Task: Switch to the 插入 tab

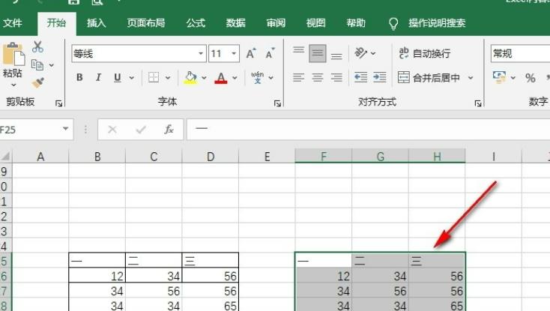Action: 97,23
